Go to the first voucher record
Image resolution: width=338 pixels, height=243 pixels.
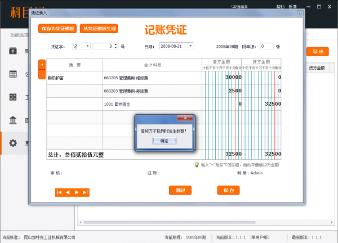[59, 192]
